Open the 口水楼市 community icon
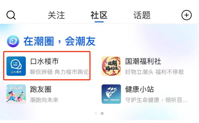 16,66
